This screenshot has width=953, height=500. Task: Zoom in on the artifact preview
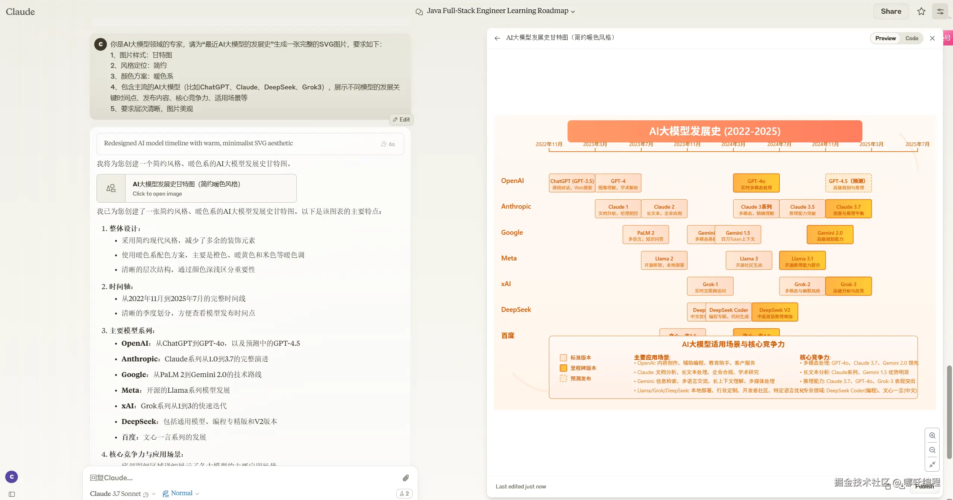coord(932,436)
